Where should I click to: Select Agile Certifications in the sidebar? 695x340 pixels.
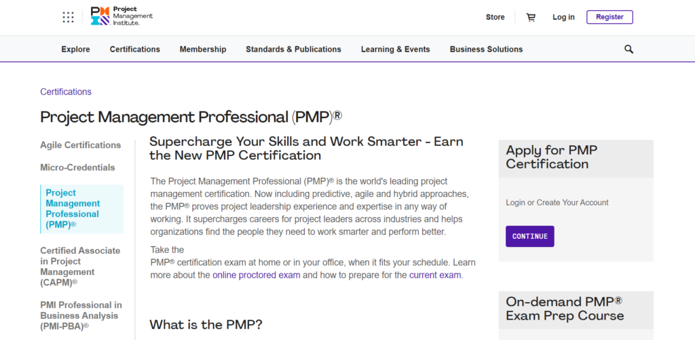point(81,145)
